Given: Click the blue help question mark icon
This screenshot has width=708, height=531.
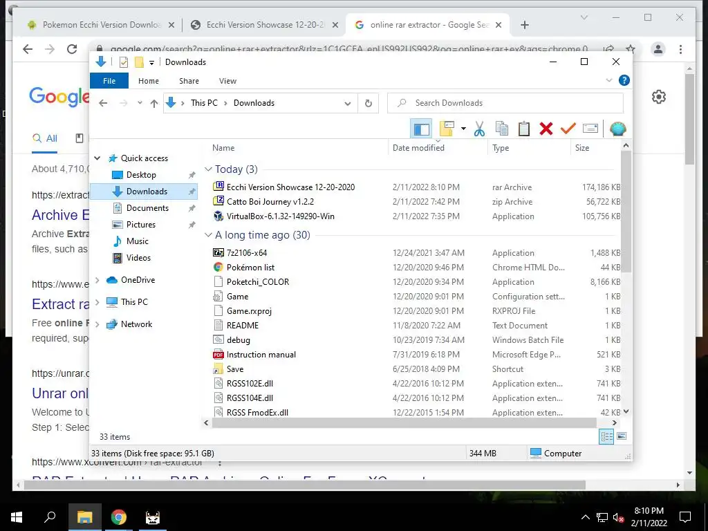Looking at the screenshot, I should (x=624, y=80).
